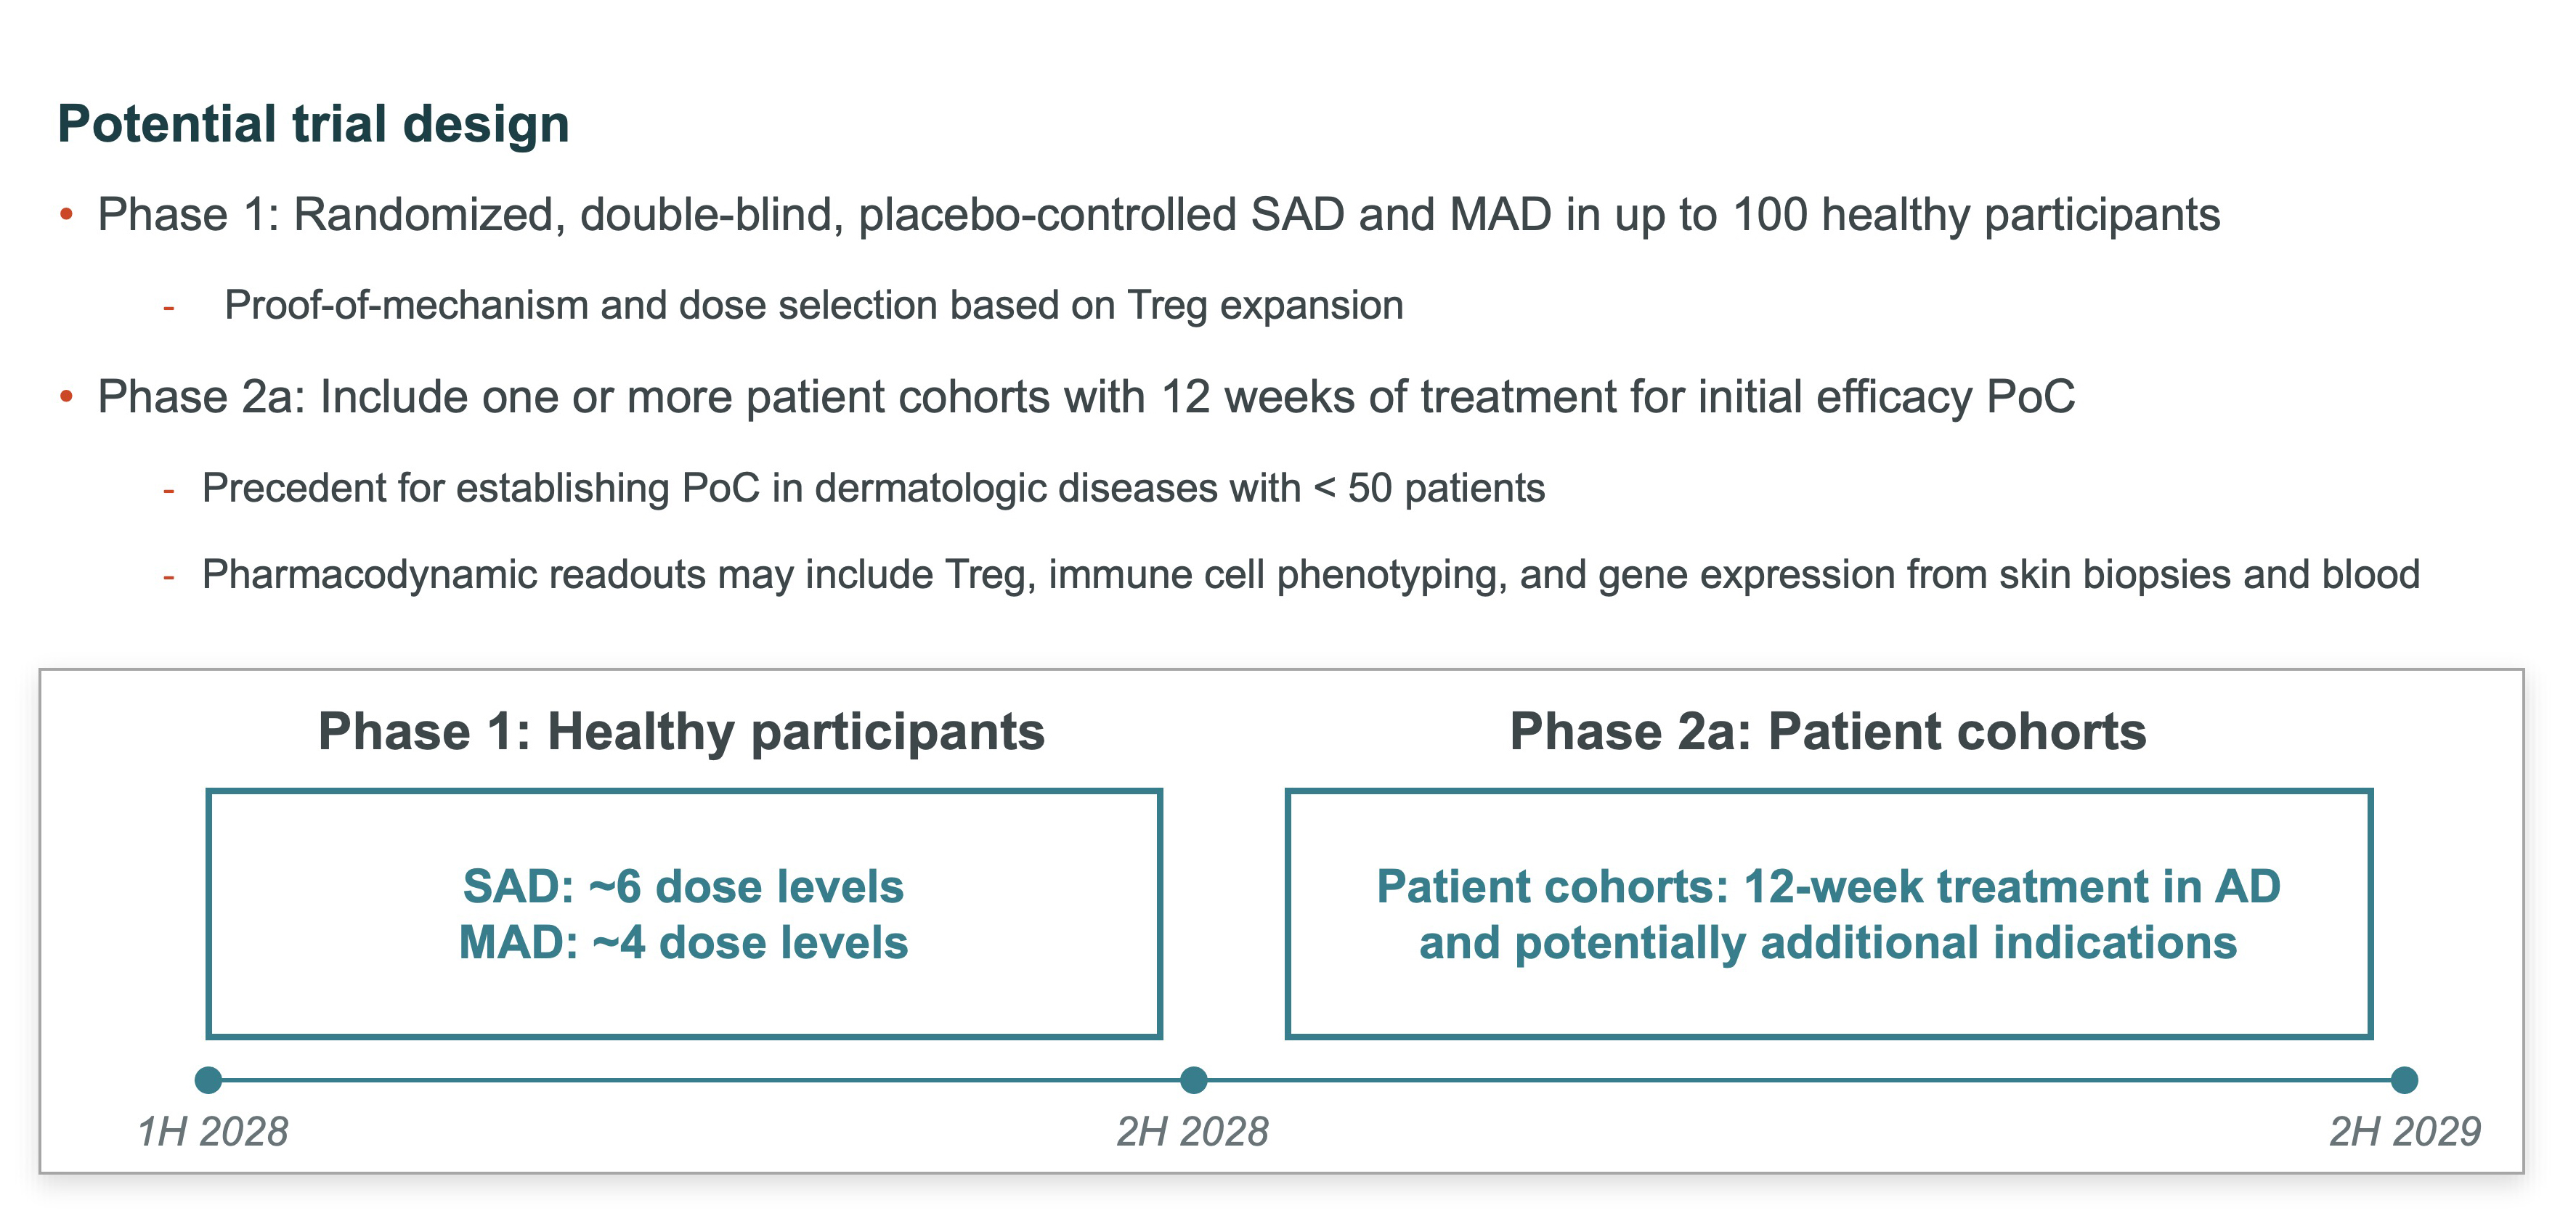Click the "SAD: ~6 dose levels" text
This screenshot has height=1216, width=2576.
coord(683,887)
